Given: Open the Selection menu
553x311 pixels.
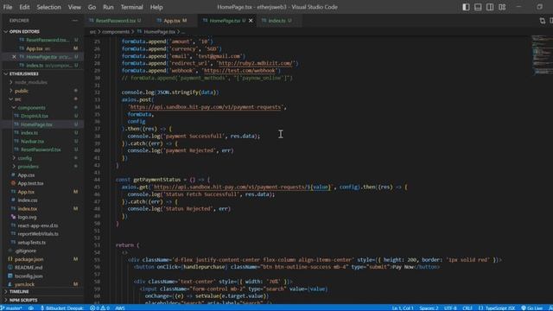Looking at the screenshot, I should tap(48, 7).
